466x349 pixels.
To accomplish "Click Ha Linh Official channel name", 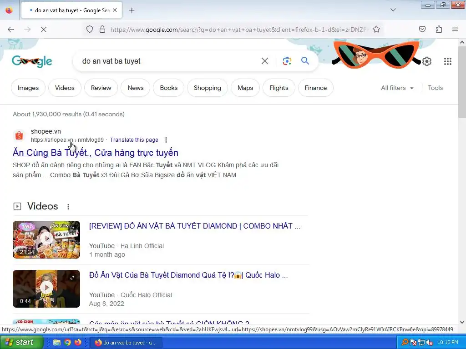I will 142,246.
